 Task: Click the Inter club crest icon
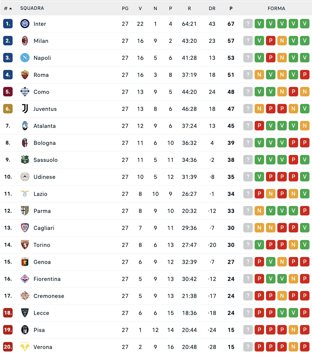25,24
